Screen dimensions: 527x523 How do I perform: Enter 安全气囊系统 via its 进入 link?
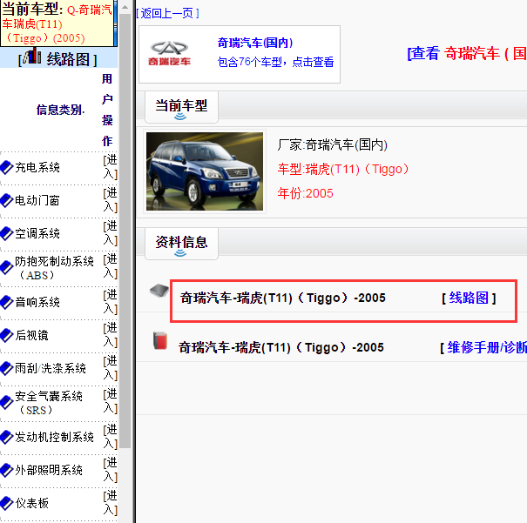coord(111,401)
